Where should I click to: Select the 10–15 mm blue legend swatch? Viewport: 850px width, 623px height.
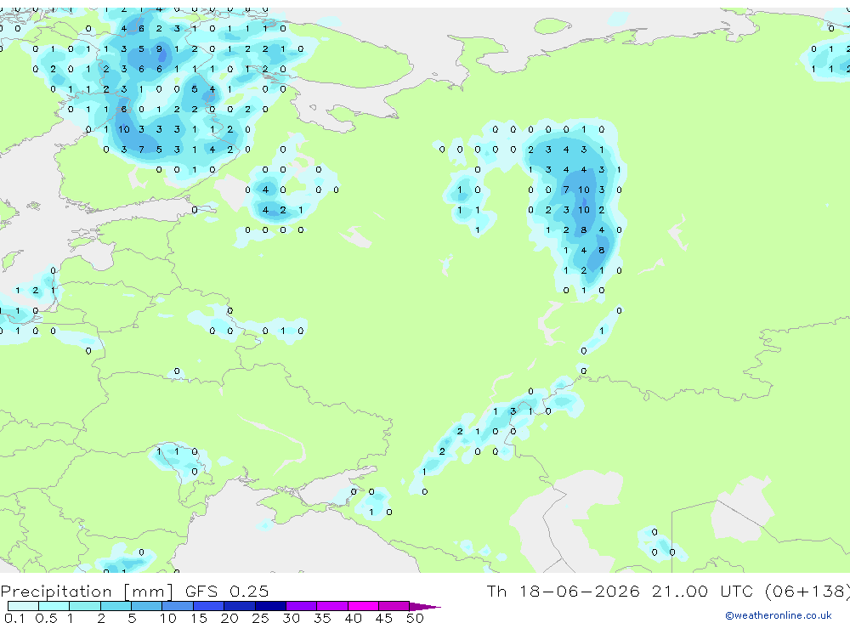(178, 606)
